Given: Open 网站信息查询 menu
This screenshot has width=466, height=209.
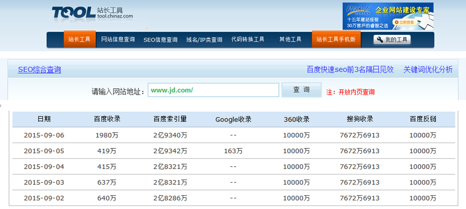Looking at the screenshot, I should [x=118, y=40].
